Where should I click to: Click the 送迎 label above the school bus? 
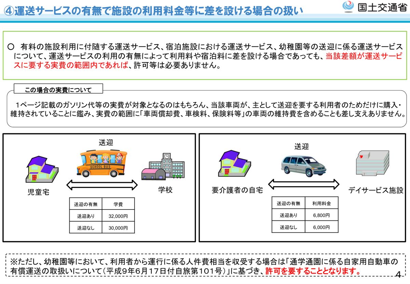(x=106, y=143)
